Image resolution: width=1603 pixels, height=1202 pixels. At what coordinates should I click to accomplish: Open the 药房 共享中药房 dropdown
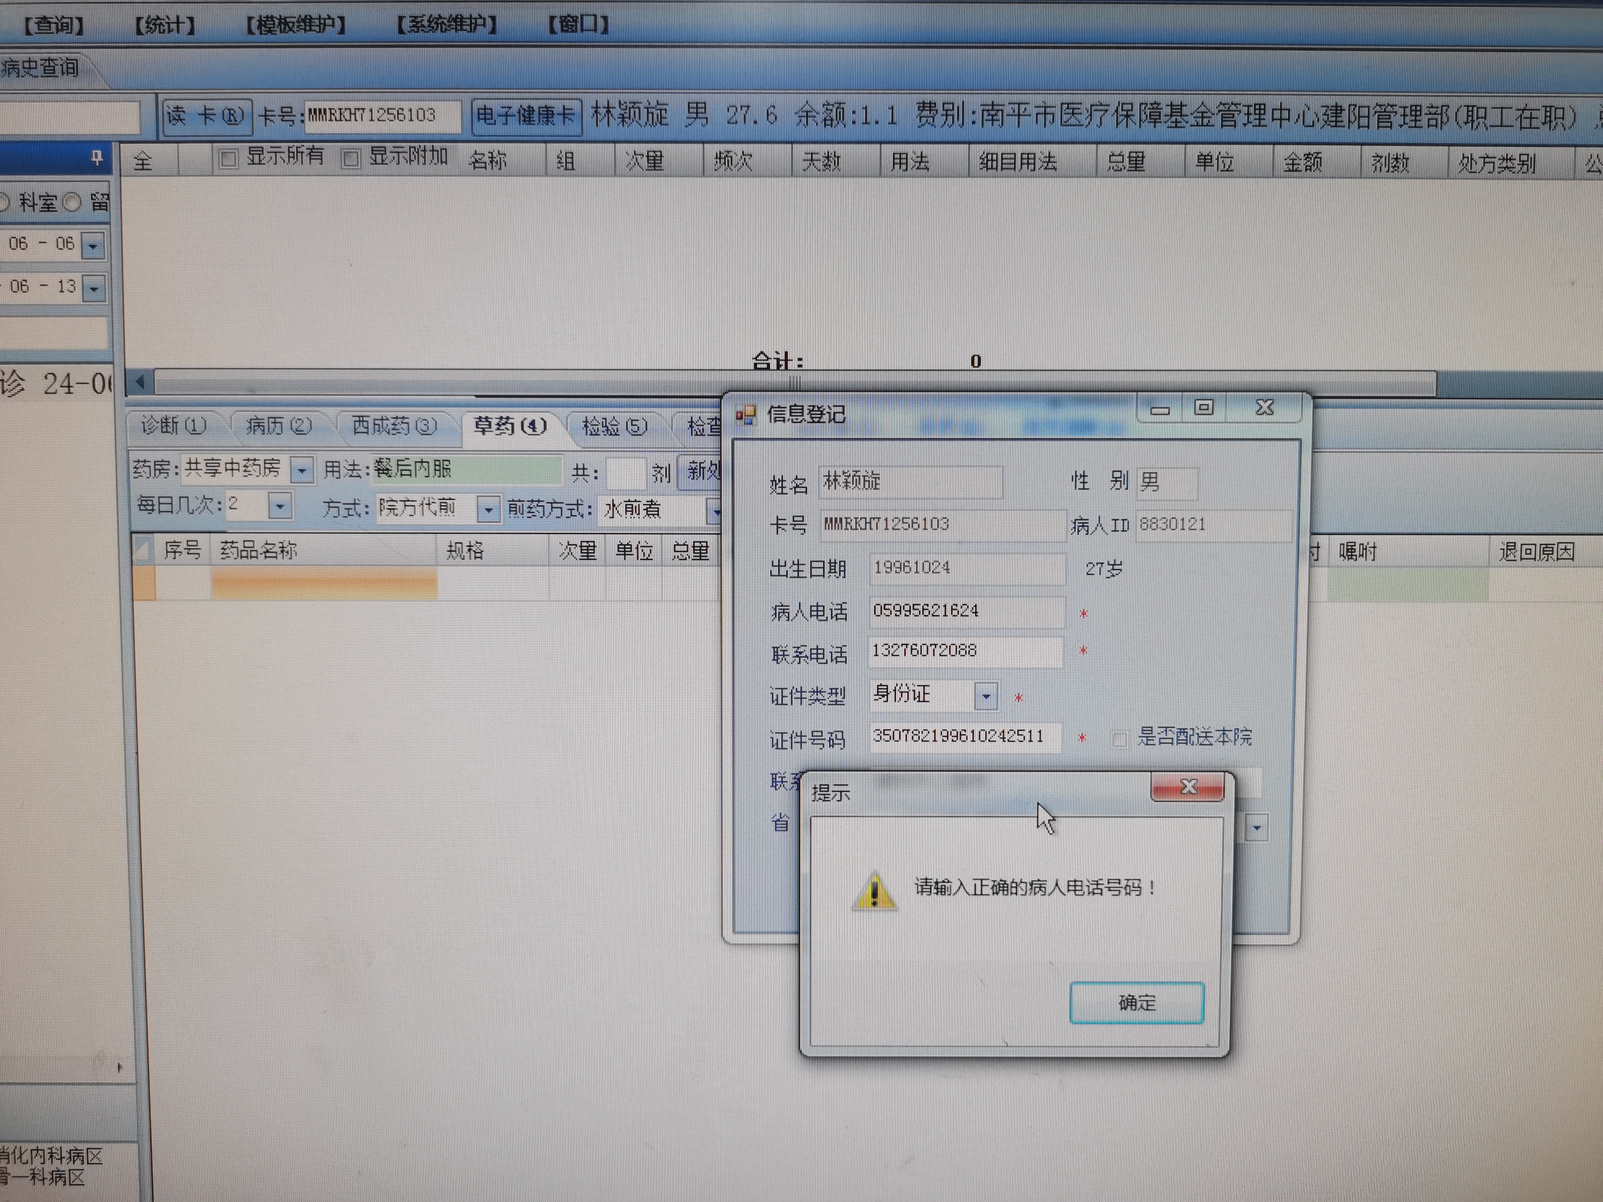tap(301, 471)
